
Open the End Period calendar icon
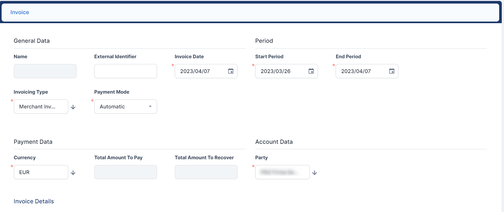click(x=391, y=71)
